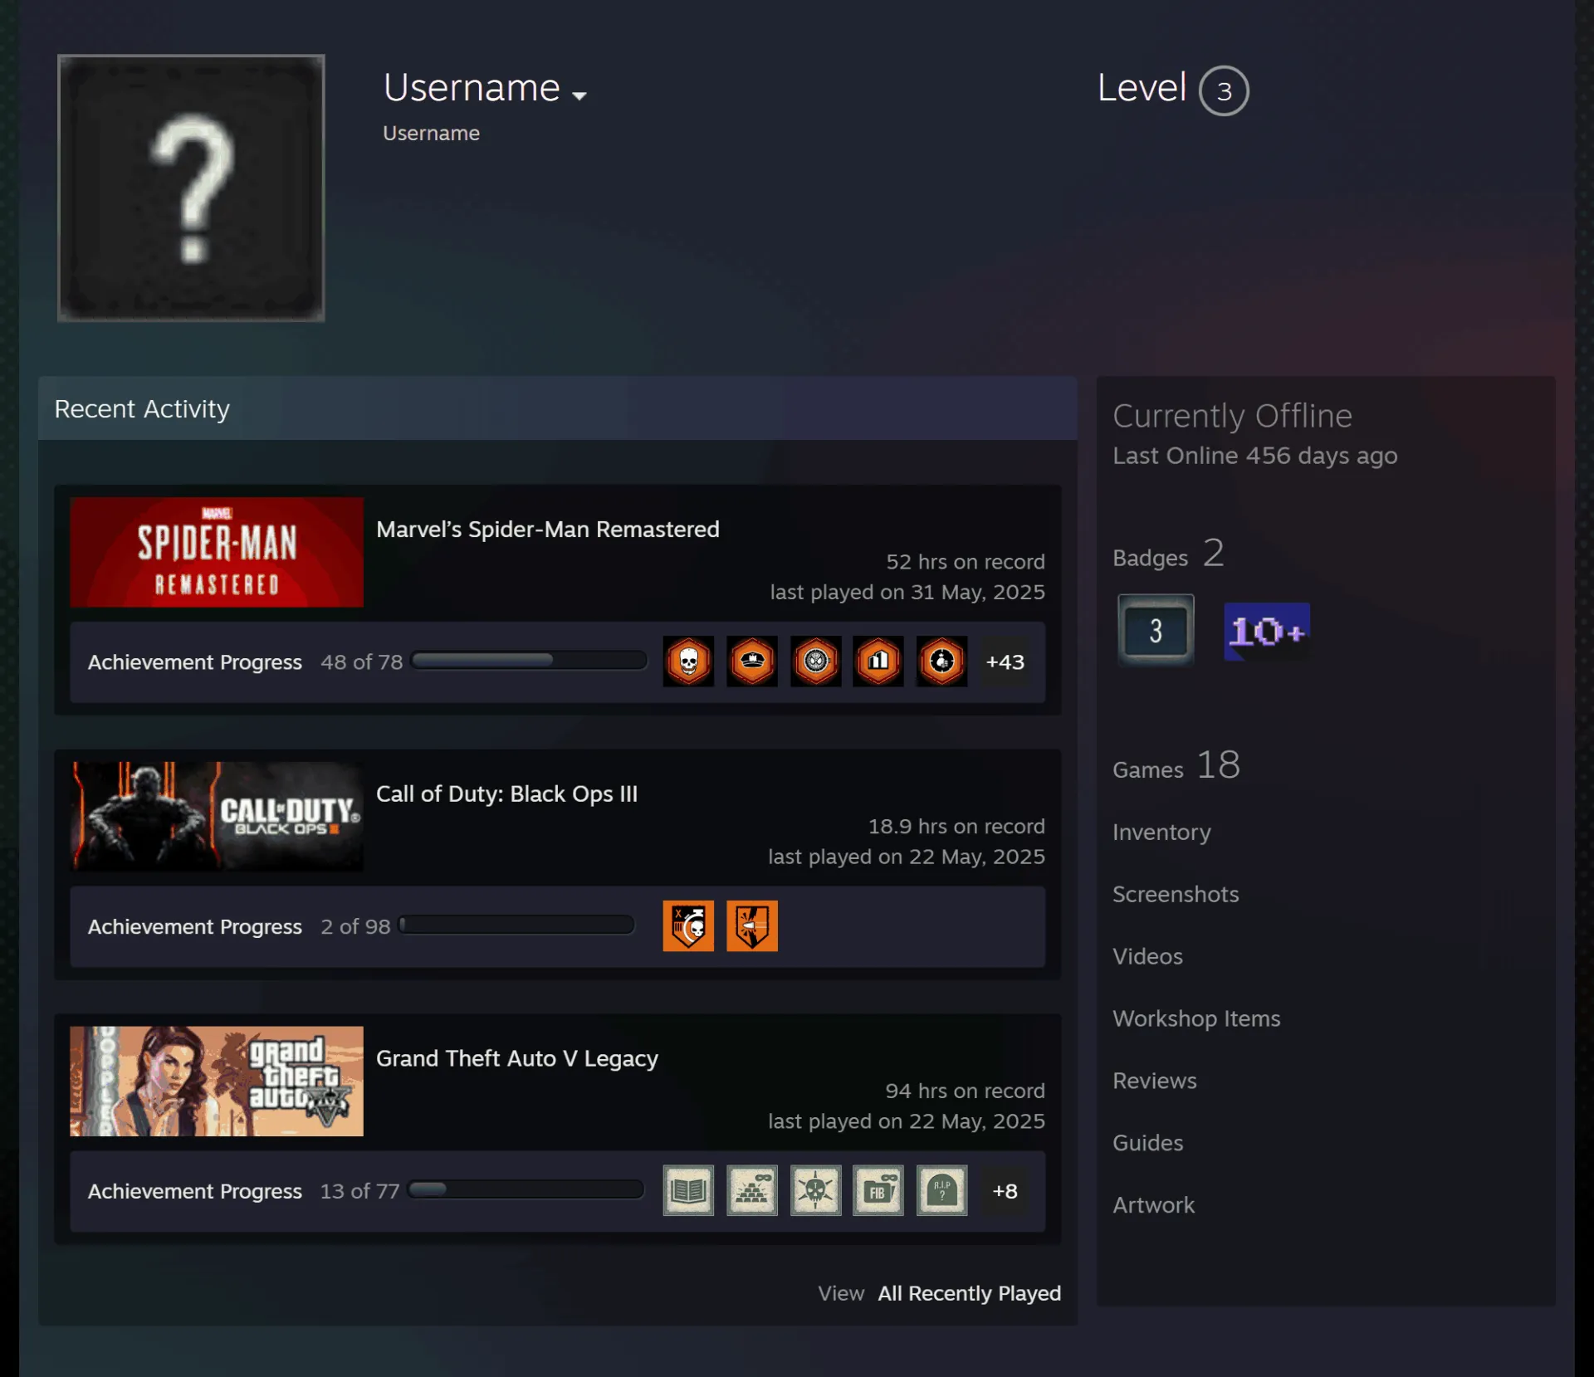Go to Inventory
The height and width of the screenshot is (1377, 1594).
[1161, 832]
